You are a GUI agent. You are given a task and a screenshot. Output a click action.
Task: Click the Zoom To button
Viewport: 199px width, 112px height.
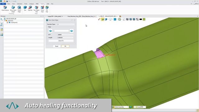[x=61, y=41]
